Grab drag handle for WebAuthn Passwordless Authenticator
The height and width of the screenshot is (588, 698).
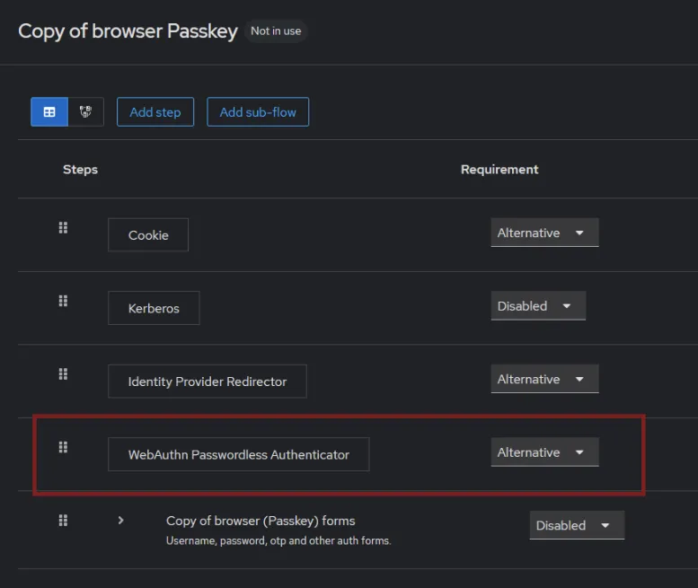tap(63, 447)
